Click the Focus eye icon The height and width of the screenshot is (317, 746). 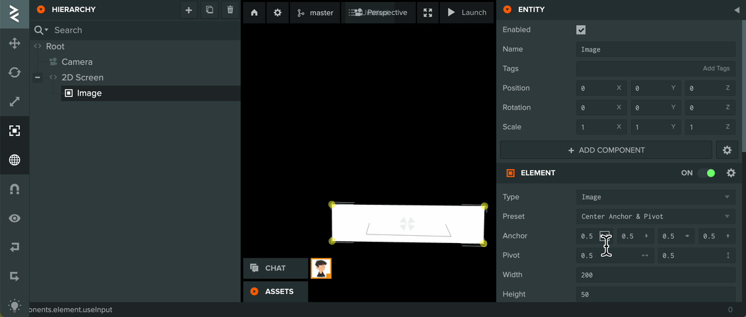click(15, 218)
